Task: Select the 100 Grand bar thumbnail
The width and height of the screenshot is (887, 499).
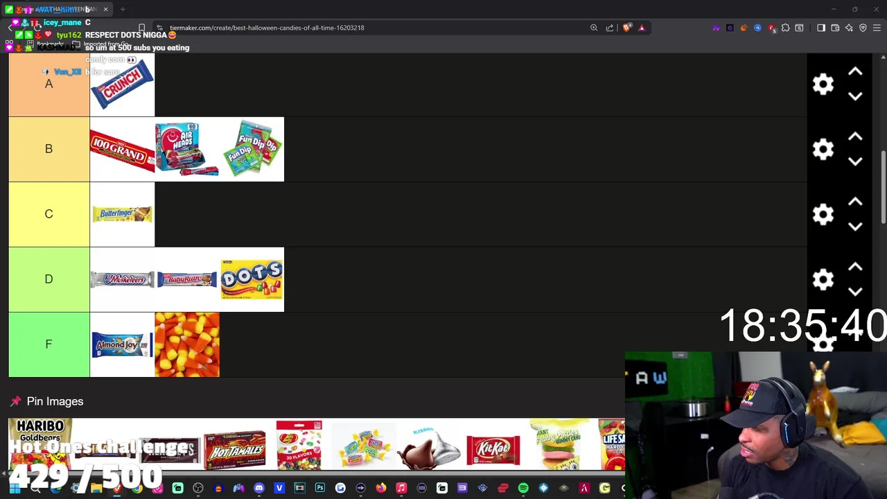Action: pos(122,149)
